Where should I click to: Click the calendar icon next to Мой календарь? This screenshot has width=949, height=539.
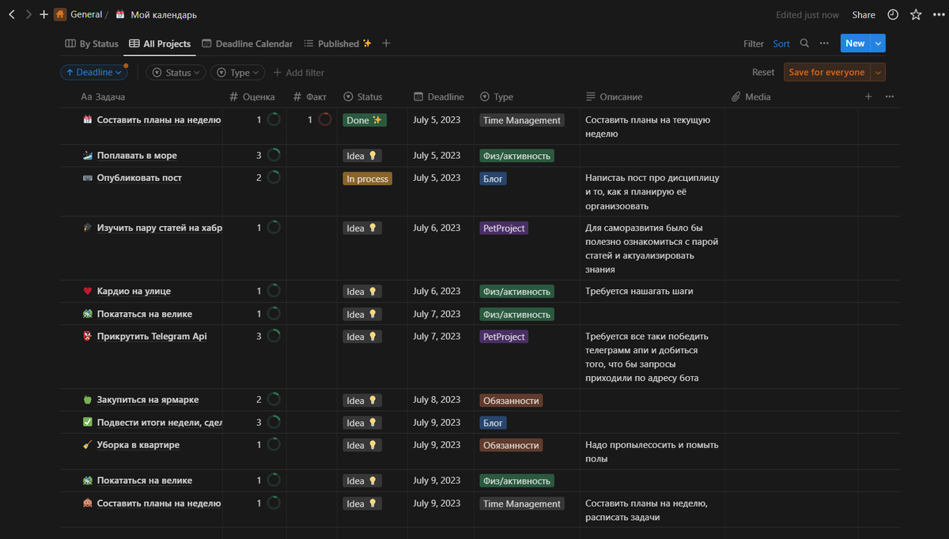pyautogui.click(x=120, y=14)
